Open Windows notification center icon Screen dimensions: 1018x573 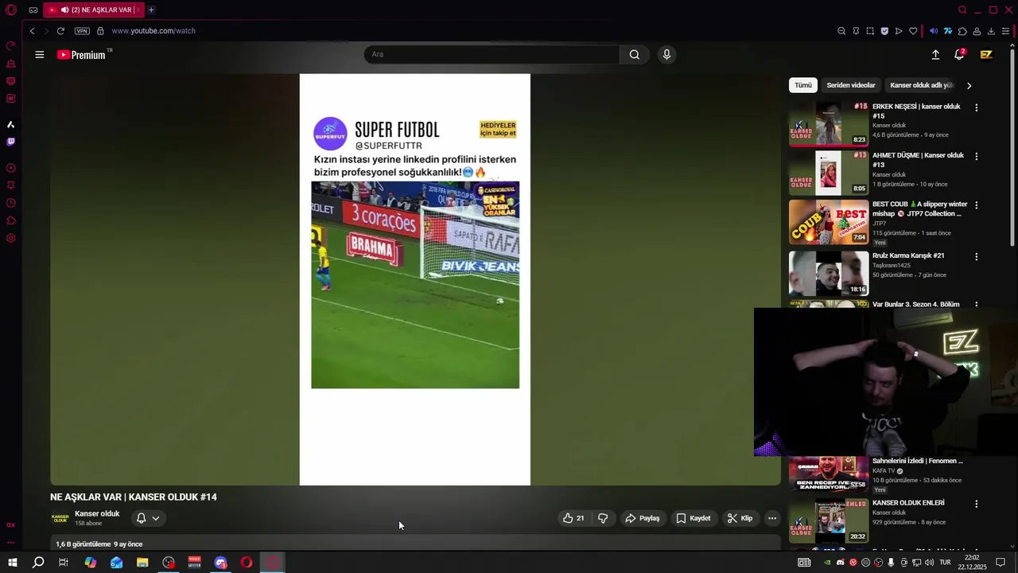[1001, 563]
